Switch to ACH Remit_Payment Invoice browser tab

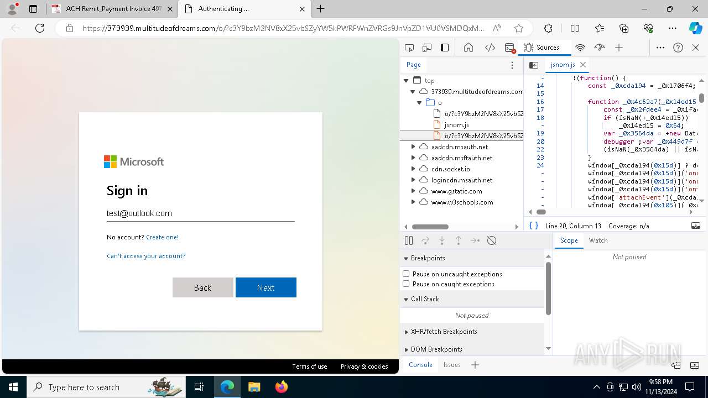pos(112,9)
